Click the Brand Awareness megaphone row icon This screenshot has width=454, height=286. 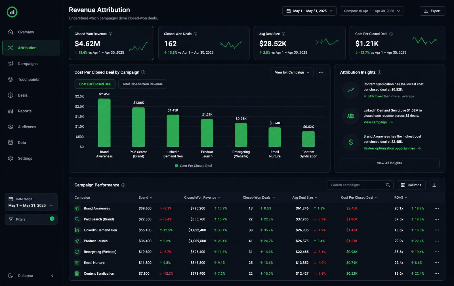click(77, 208)
